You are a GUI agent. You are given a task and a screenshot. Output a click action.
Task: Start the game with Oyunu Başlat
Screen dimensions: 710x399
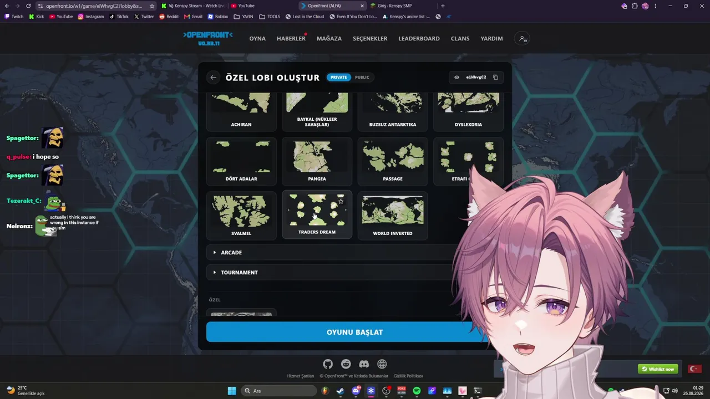(347, 332)
